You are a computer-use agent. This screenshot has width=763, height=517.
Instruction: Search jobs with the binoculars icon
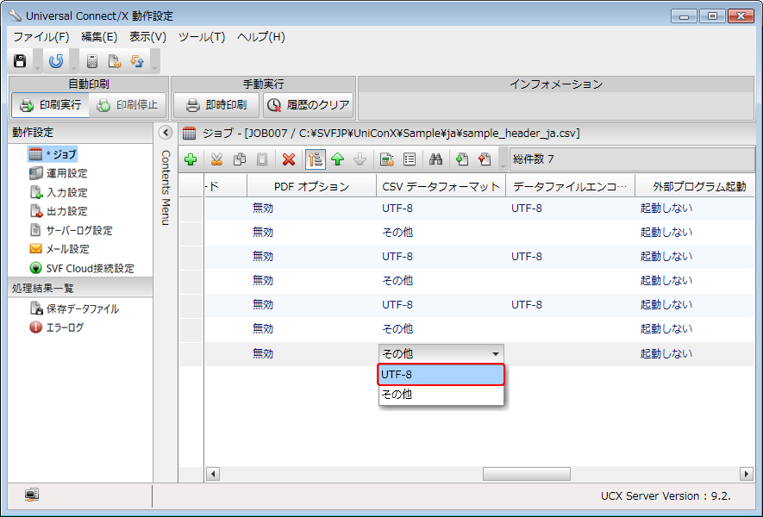(436, 159)
